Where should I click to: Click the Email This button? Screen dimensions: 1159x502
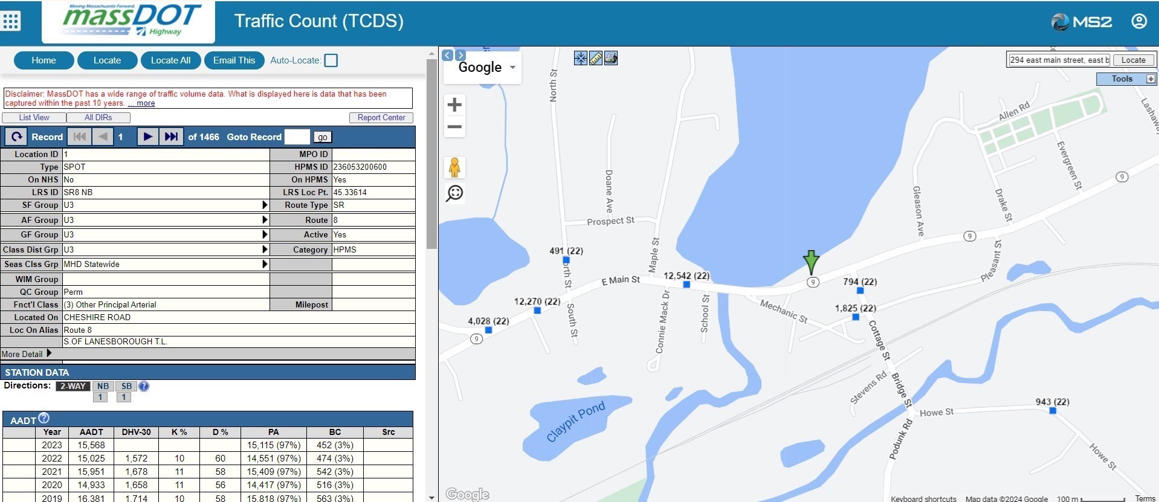234,60
